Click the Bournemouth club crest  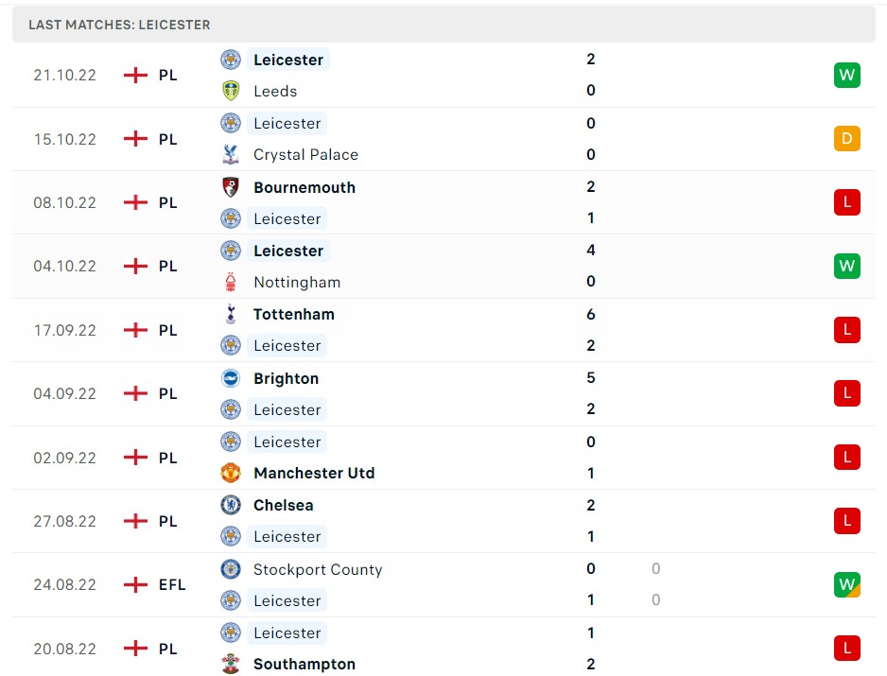click(x=231, y=187)
